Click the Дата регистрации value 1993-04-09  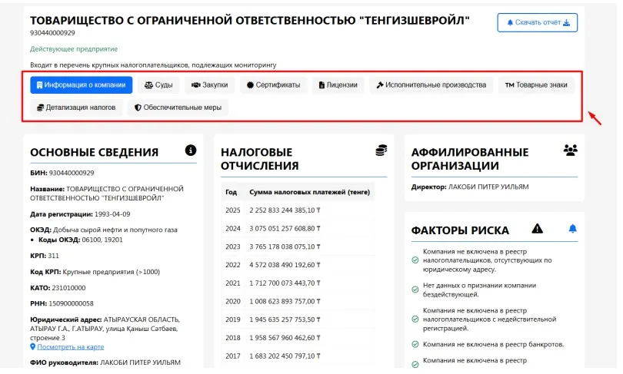(x=112, y=214)
